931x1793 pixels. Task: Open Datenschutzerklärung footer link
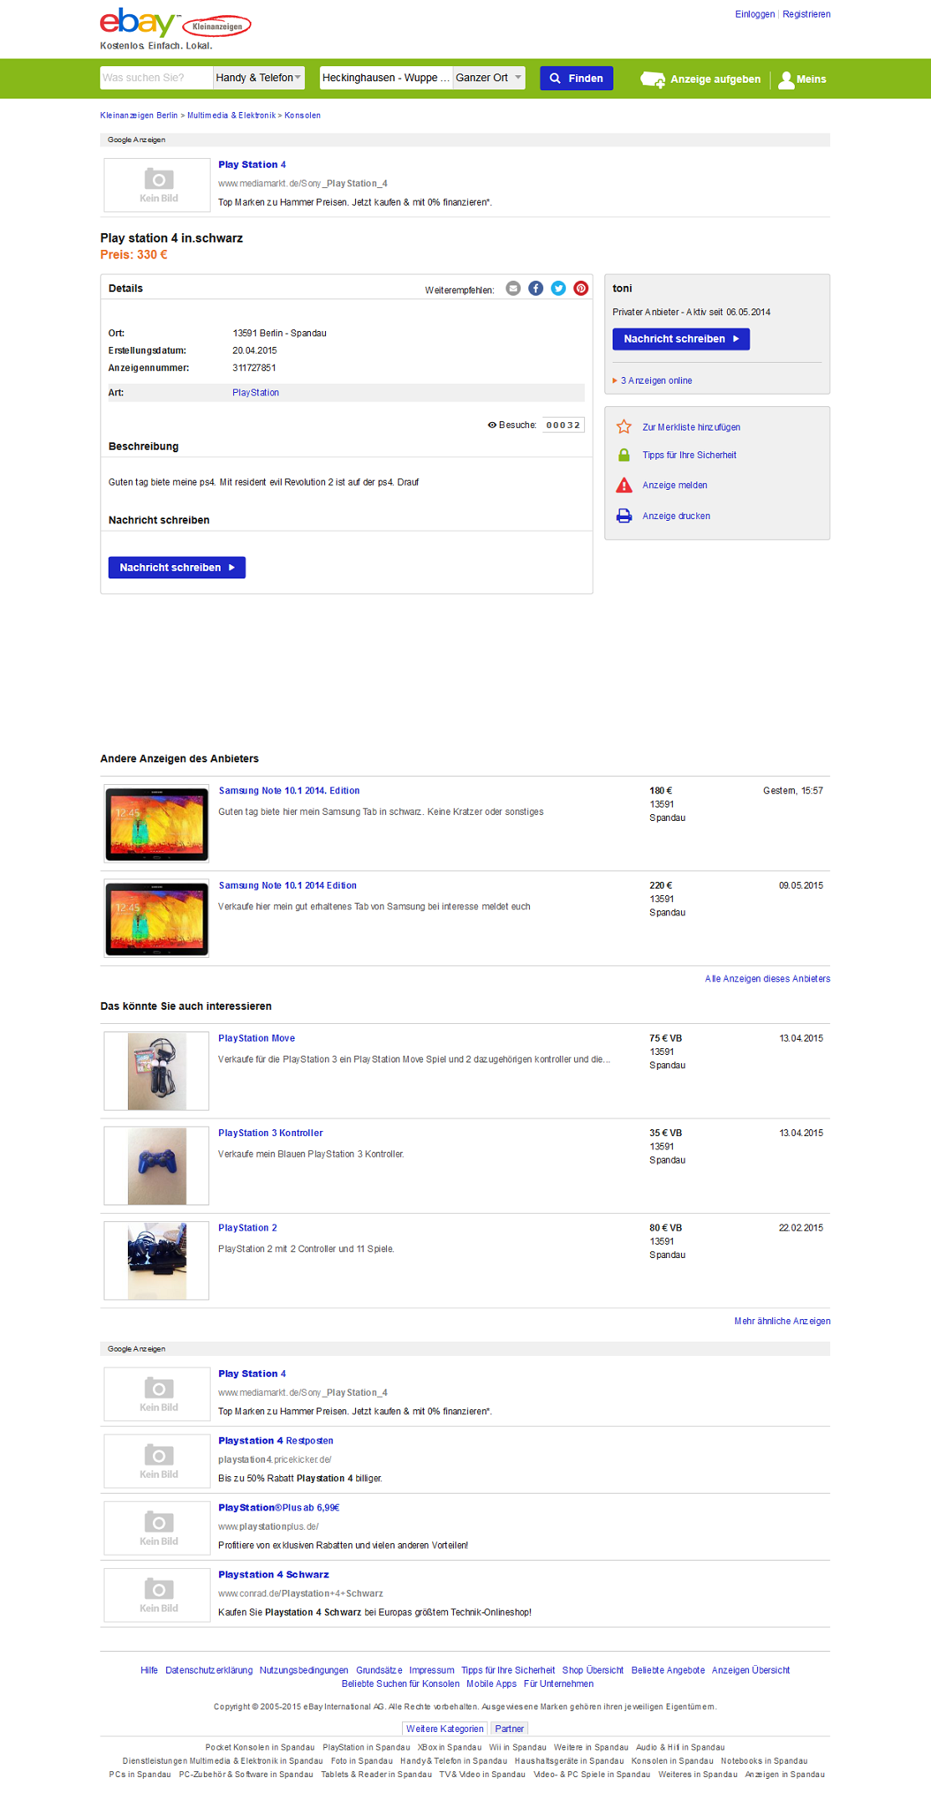pos(209,1670)
